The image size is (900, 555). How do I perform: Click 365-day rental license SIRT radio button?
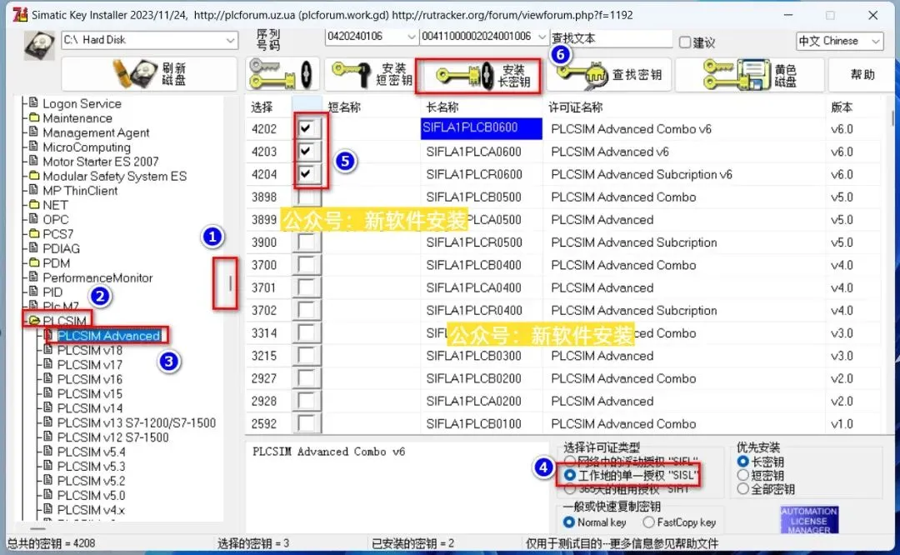click(x=570, y=489)
